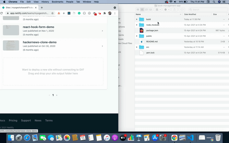
Task: Open Google Chrome from the Dock
Action: point(174,137)
